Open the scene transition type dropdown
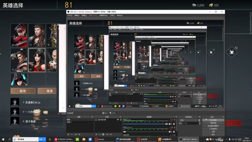 188,120
